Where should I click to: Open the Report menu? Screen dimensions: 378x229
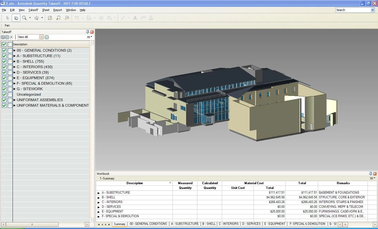click(57, 10)
